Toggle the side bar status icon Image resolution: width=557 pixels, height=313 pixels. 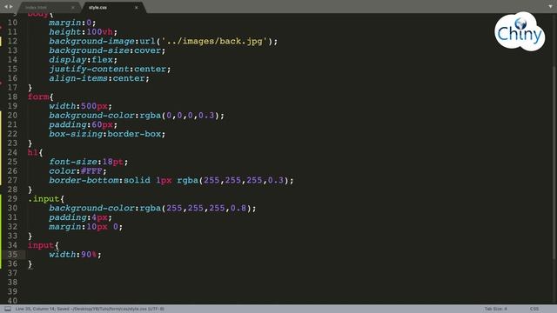tap(8, 309)
